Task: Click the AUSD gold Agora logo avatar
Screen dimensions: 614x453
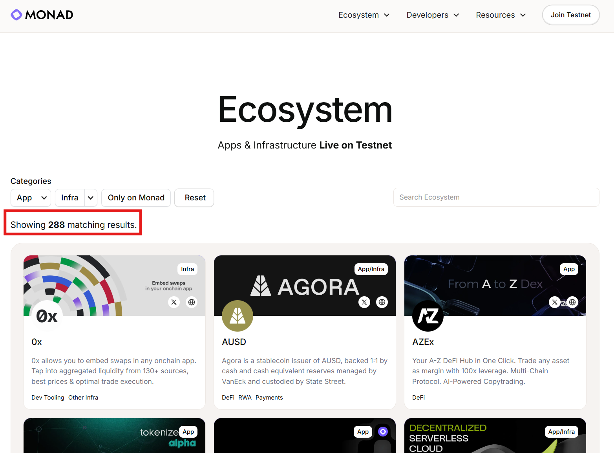Action: pos(238,316)
